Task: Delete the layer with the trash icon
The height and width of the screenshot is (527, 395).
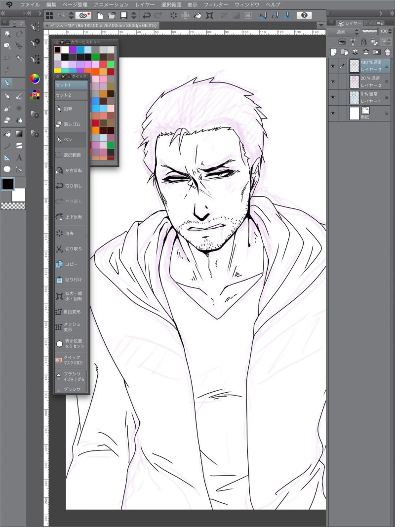Action: click(x=388, y=52)
